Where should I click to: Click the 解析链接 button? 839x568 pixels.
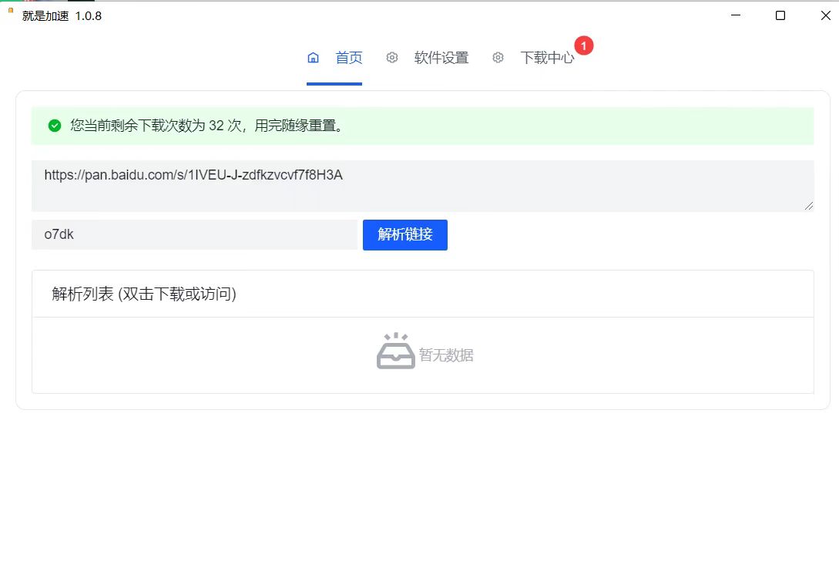(405, 235)
